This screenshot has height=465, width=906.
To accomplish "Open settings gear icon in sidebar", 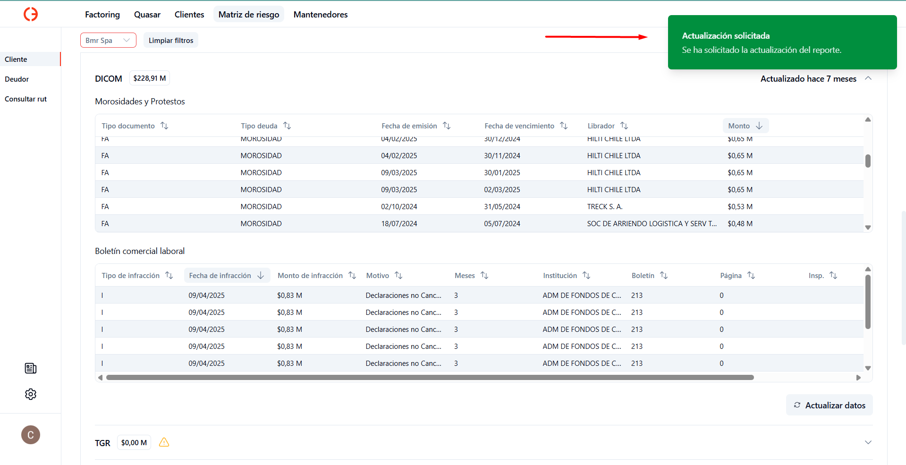I will (x=31, y=394).
